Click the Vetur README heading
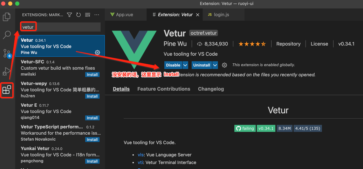The width and height of the screenshot is (363, 169). tap(278, 110)
